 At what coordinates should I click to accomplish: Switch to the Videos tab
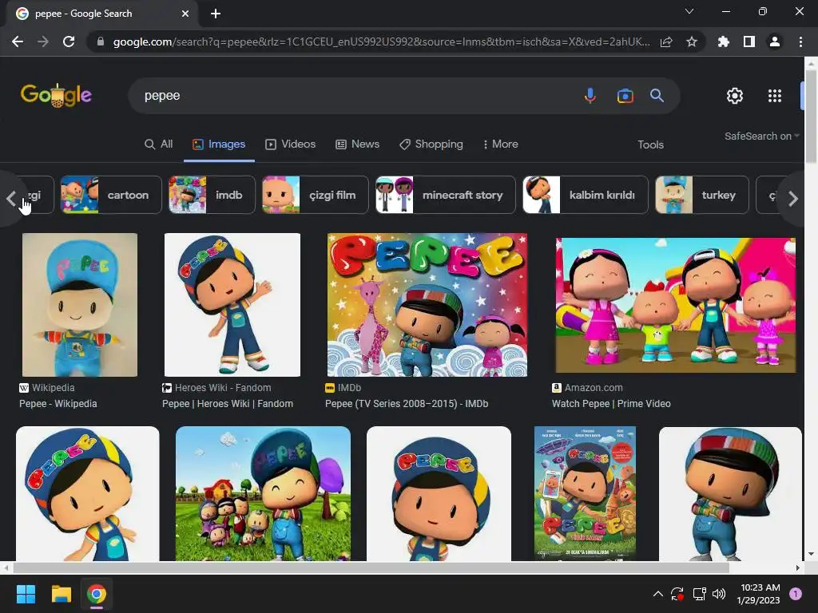[x=290, y=144]
